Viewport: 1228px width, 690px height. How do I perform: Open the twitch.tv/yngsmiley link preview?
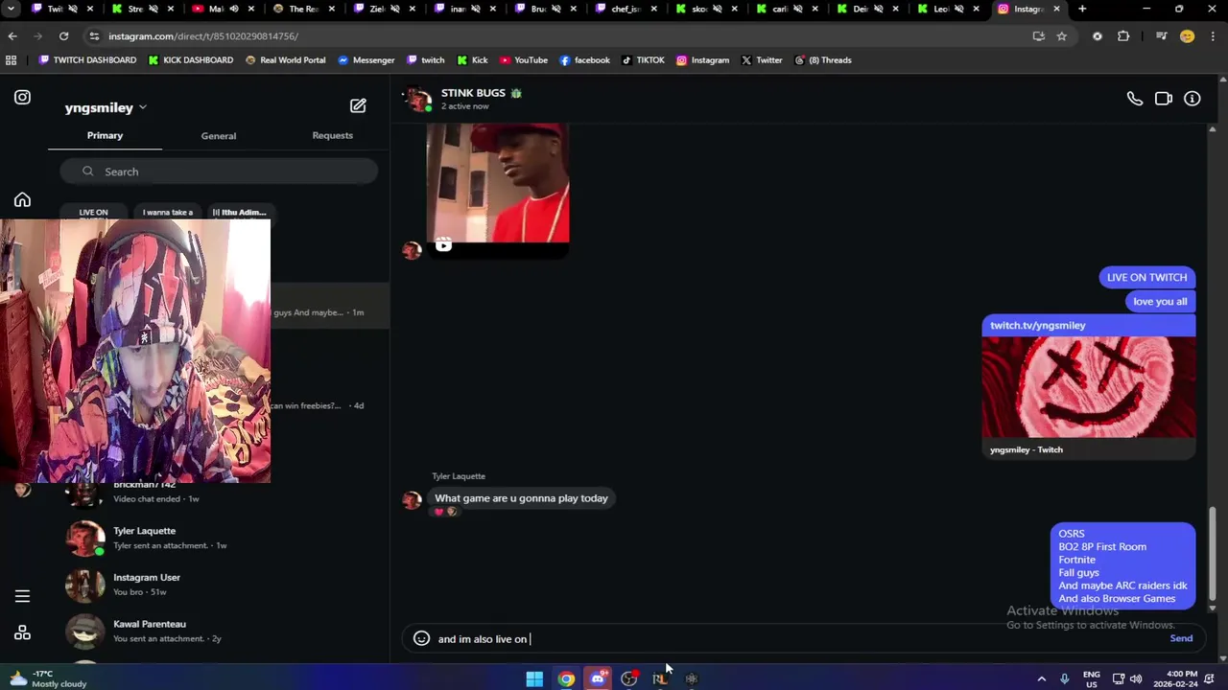pyautogui.click(x=1089, y=387)
